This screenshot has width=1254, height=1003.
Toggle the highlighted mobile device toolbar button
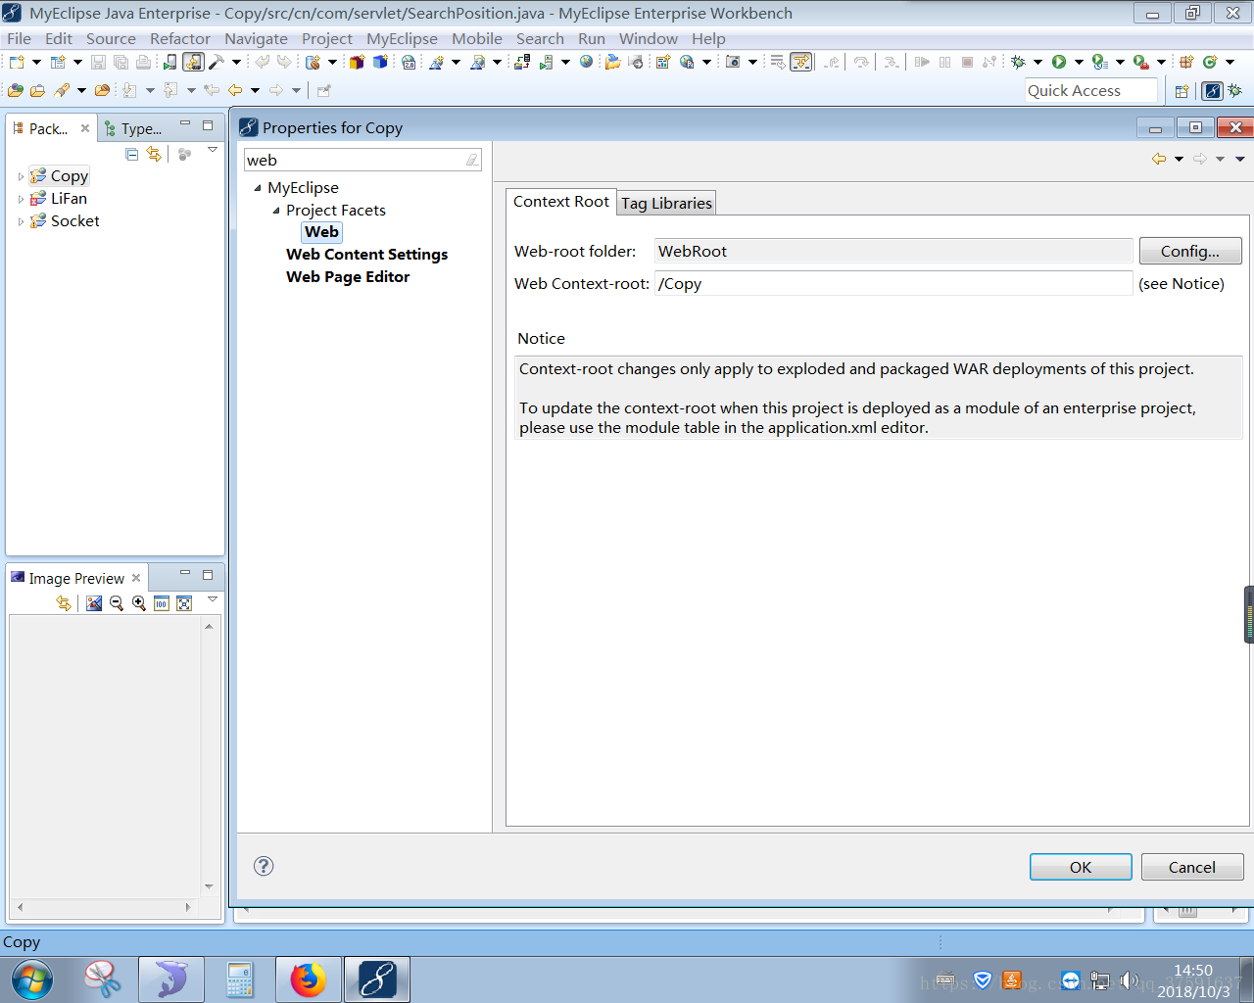pyautogui.click(x=193, y=62)
